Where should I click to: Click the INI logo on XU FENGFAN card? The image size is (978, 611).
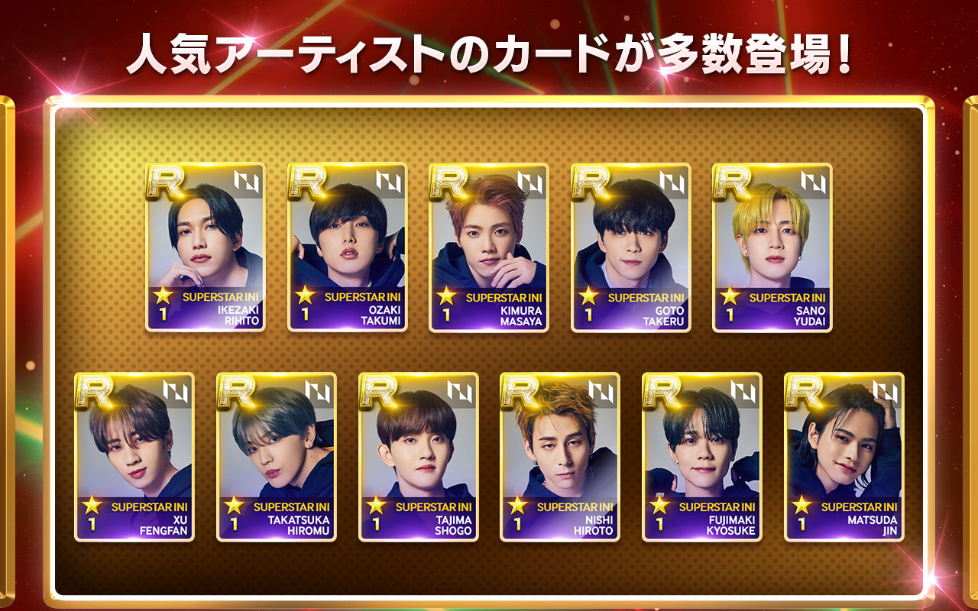click(x=176, y=391)
